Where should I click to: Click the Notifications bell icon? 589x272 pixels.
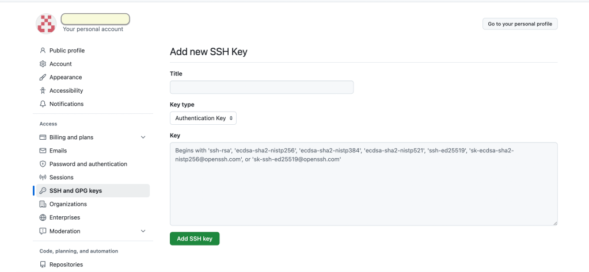[43, 104]
